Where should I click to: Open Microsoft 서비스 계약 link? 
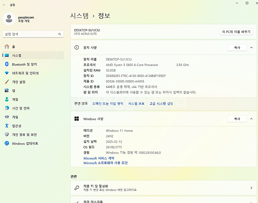tap(99, 158)
